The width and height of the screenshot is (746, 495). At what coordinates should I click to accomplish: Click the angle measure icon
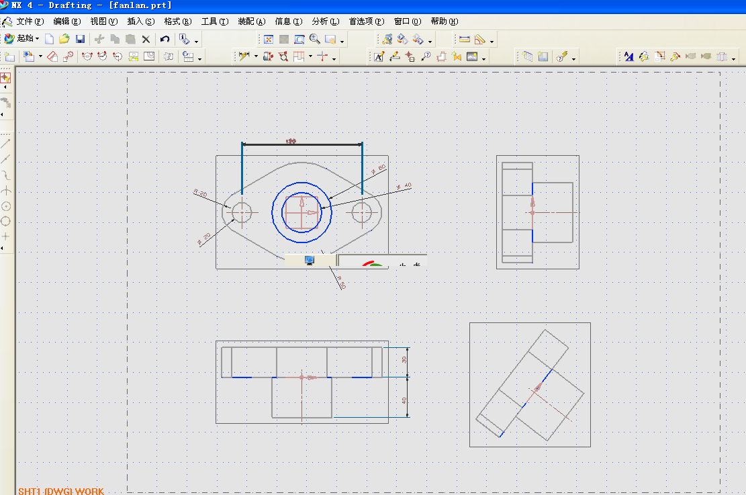[480, 40]
